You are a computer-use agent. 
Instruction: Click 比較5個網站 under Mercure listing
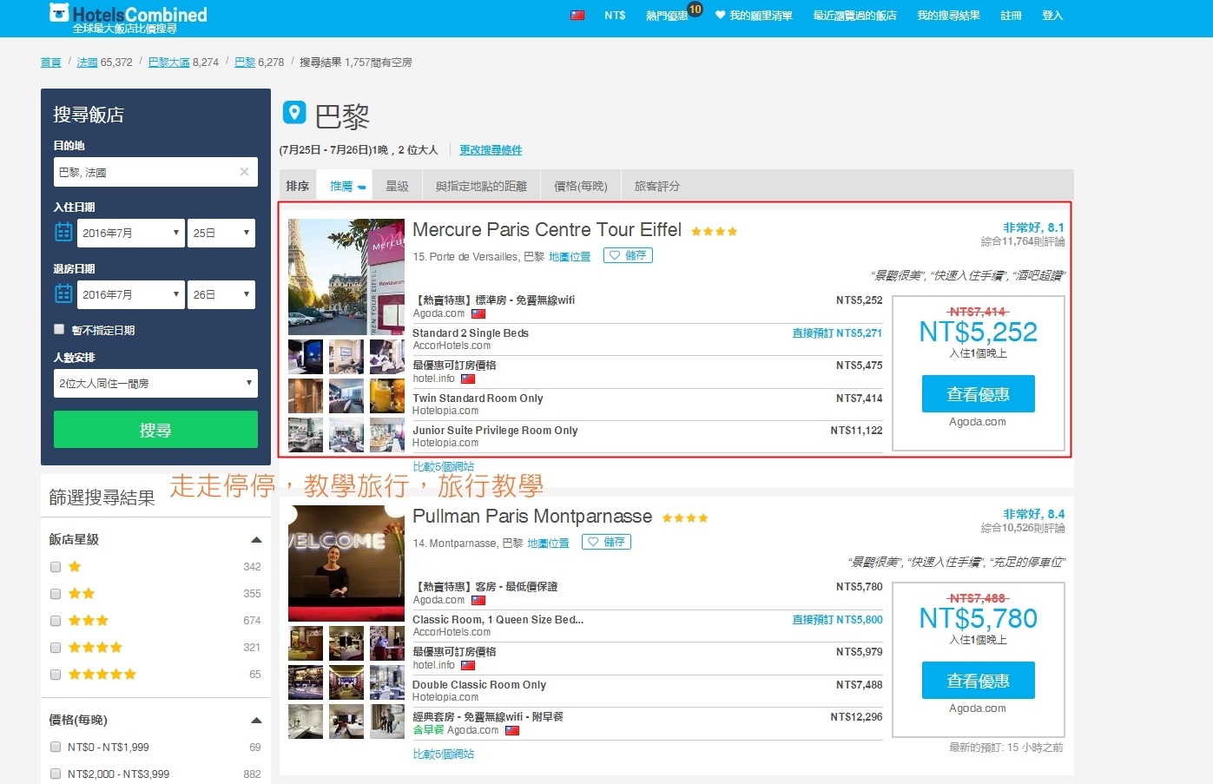[443, 467]
